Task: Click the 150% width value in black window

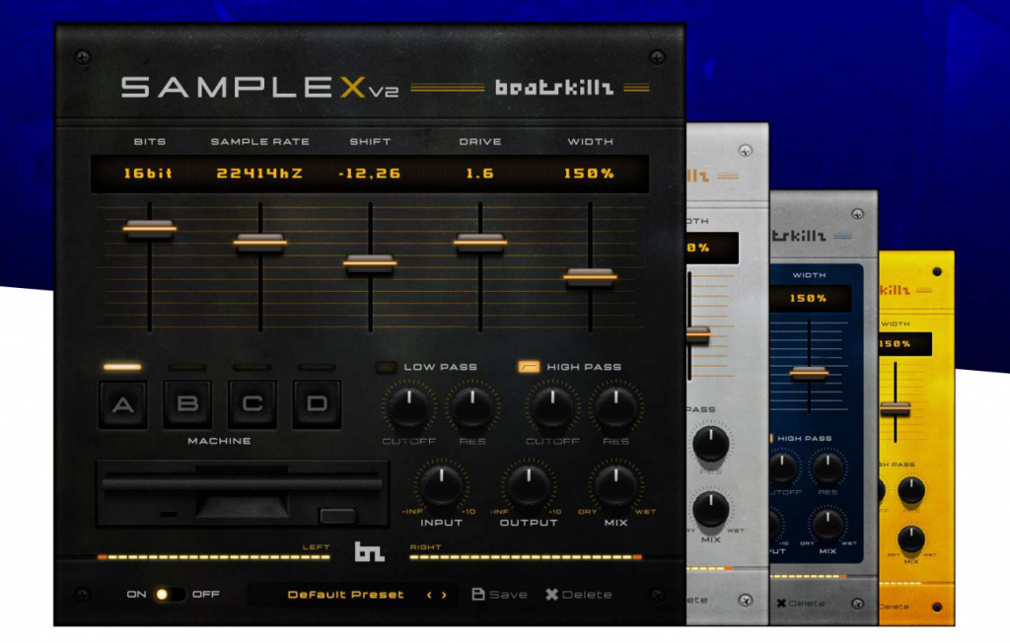Action: (589, 174)
